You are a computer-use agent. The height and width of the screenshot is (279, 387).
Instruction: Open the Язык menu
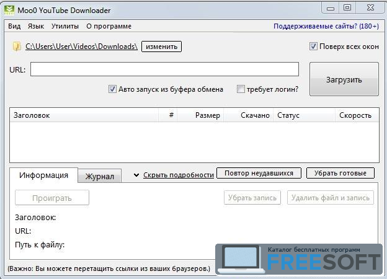pyautogui.click(x=36, y=26)
